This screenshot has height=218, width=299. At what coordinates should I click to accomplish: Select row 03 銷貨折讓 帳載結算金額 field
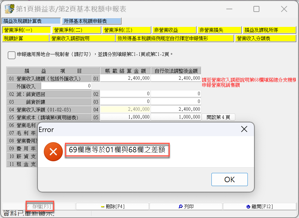[x=125, y=101]
